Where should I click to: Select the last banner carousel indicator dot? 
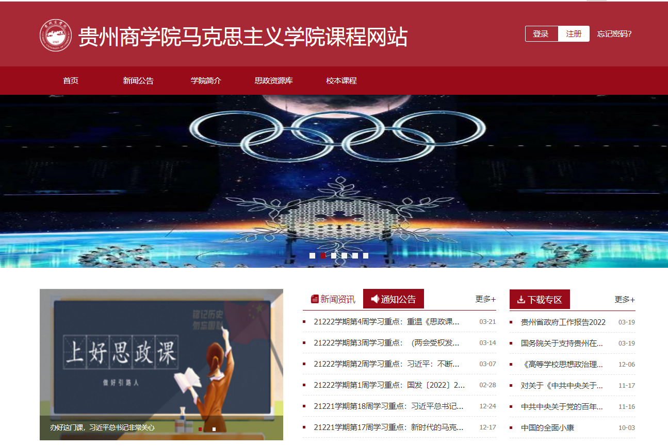[366, 255]
